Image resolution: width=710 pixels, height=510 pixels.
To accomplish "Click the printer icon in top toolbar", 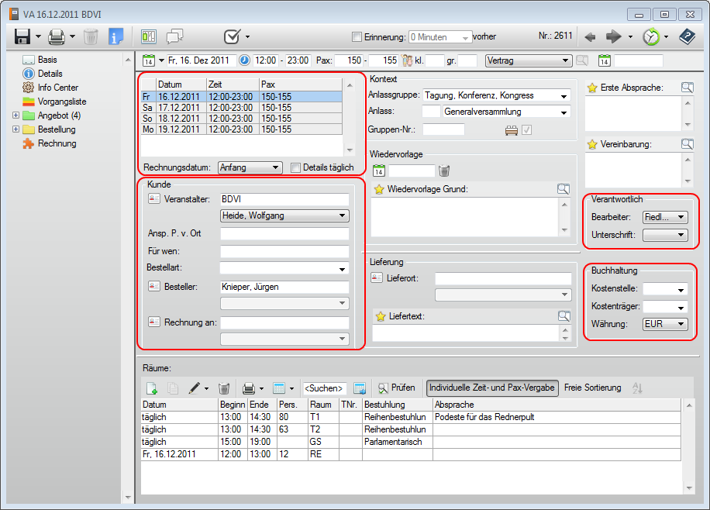I will [x=57, y=36].
